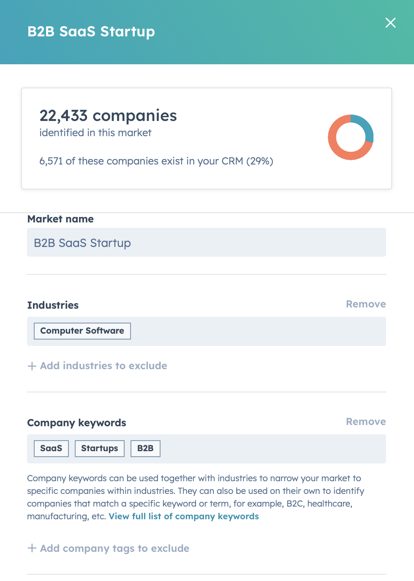Click the 22,433 companies heading
Image resolution: width=414 pixels, height=581 pixels.
108,115
